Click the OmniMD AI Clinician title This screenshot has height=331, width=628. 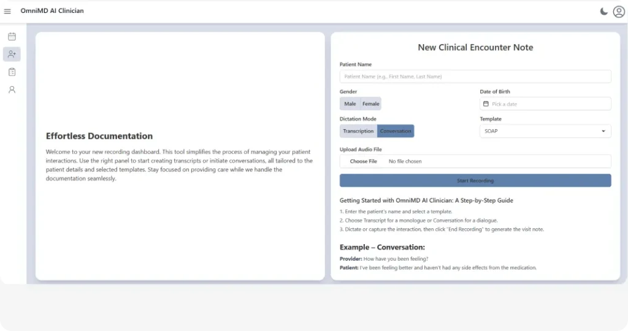52,11
